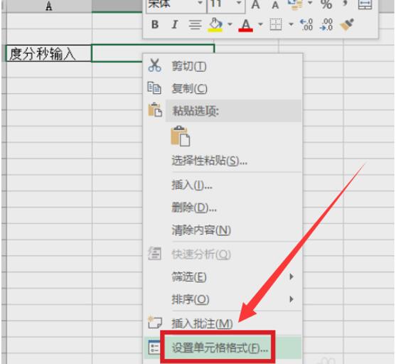
Task: Select column A header
Action: coord(49,6)
